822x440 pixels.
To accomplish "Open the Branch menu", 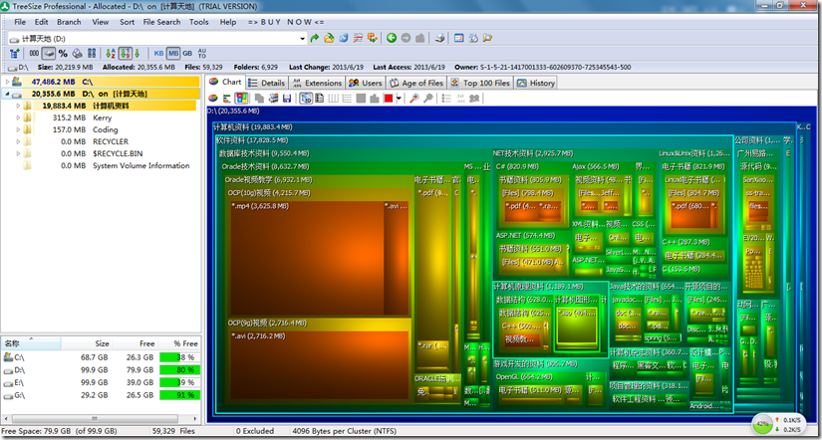I will click(69, 22).
